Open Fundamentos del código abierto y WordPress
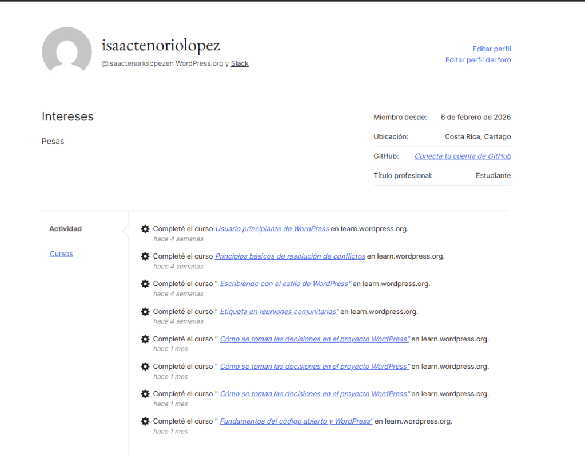This screenshot has height=455, width=585. pos(296,421)
